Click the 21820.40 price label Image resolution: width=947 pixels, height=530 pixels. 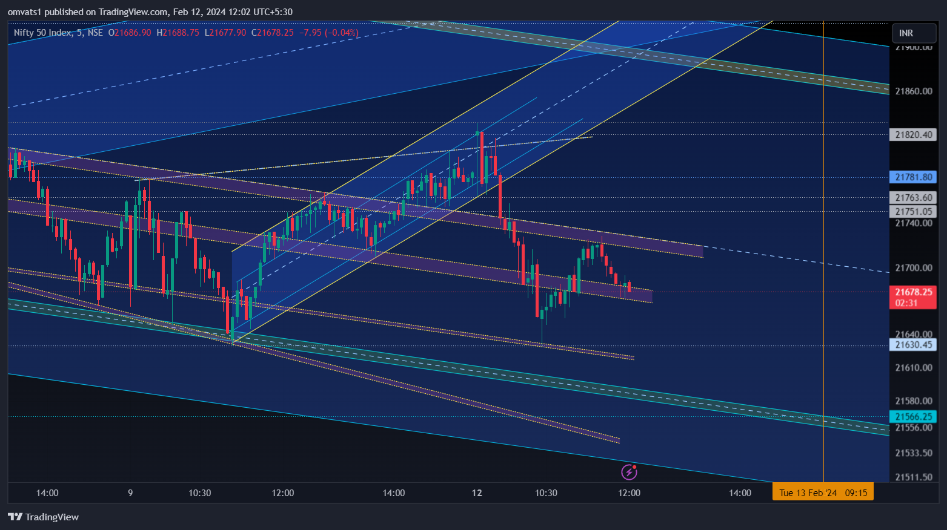point(914,134)
